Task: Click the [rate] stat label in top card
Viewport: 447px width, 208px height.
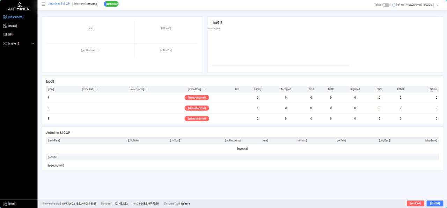Action: click(x=90, y=28)
